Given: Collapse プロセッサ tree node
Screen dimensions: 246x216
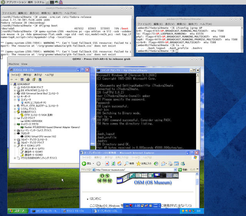Looking at the screenshot, I should 15,133.
